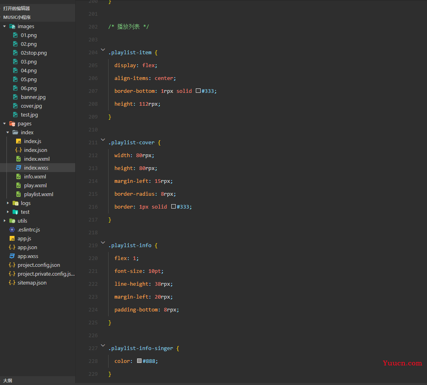
Task: Click the 'border-radius: 8rpx;' line
Action: pos(145,194)
